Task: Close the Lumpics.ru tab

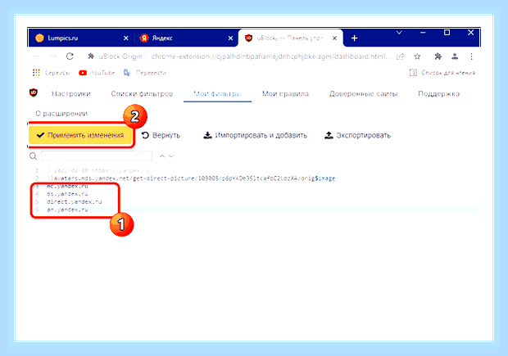Action: coord(126,38)
